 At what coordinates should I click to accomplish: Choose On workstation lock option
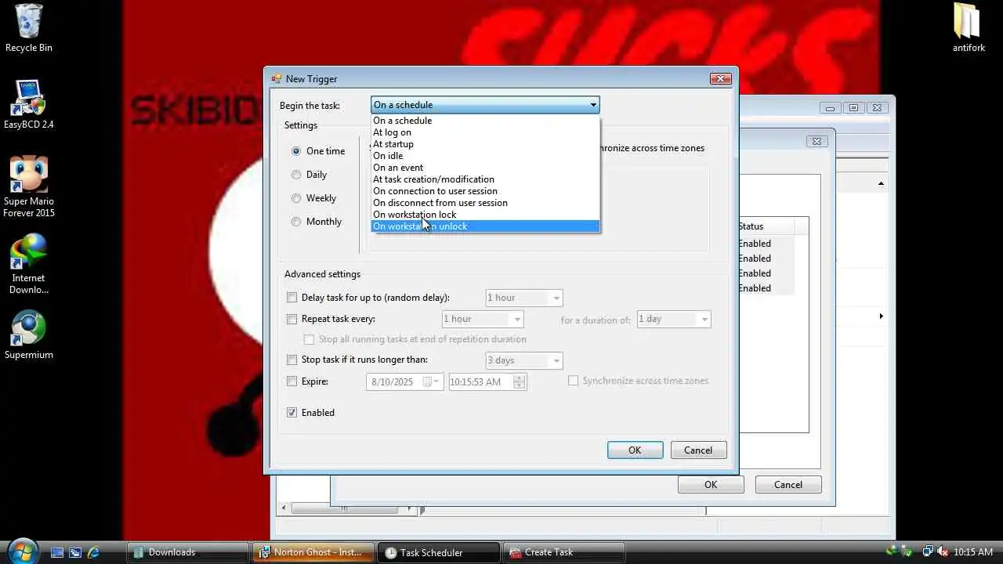tap(485, 215)
